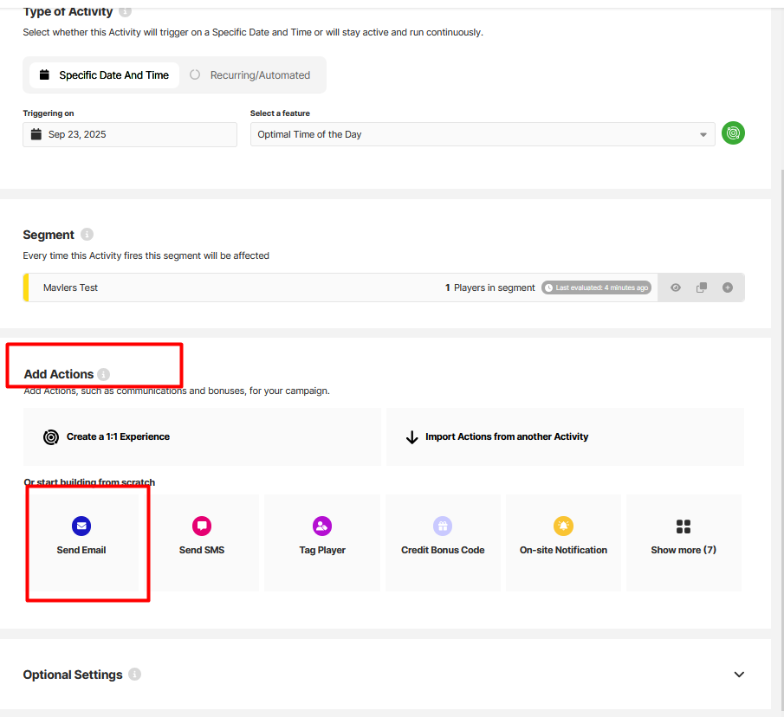
Task: Click Import Actions from another Activity
Action: point(565,436)
